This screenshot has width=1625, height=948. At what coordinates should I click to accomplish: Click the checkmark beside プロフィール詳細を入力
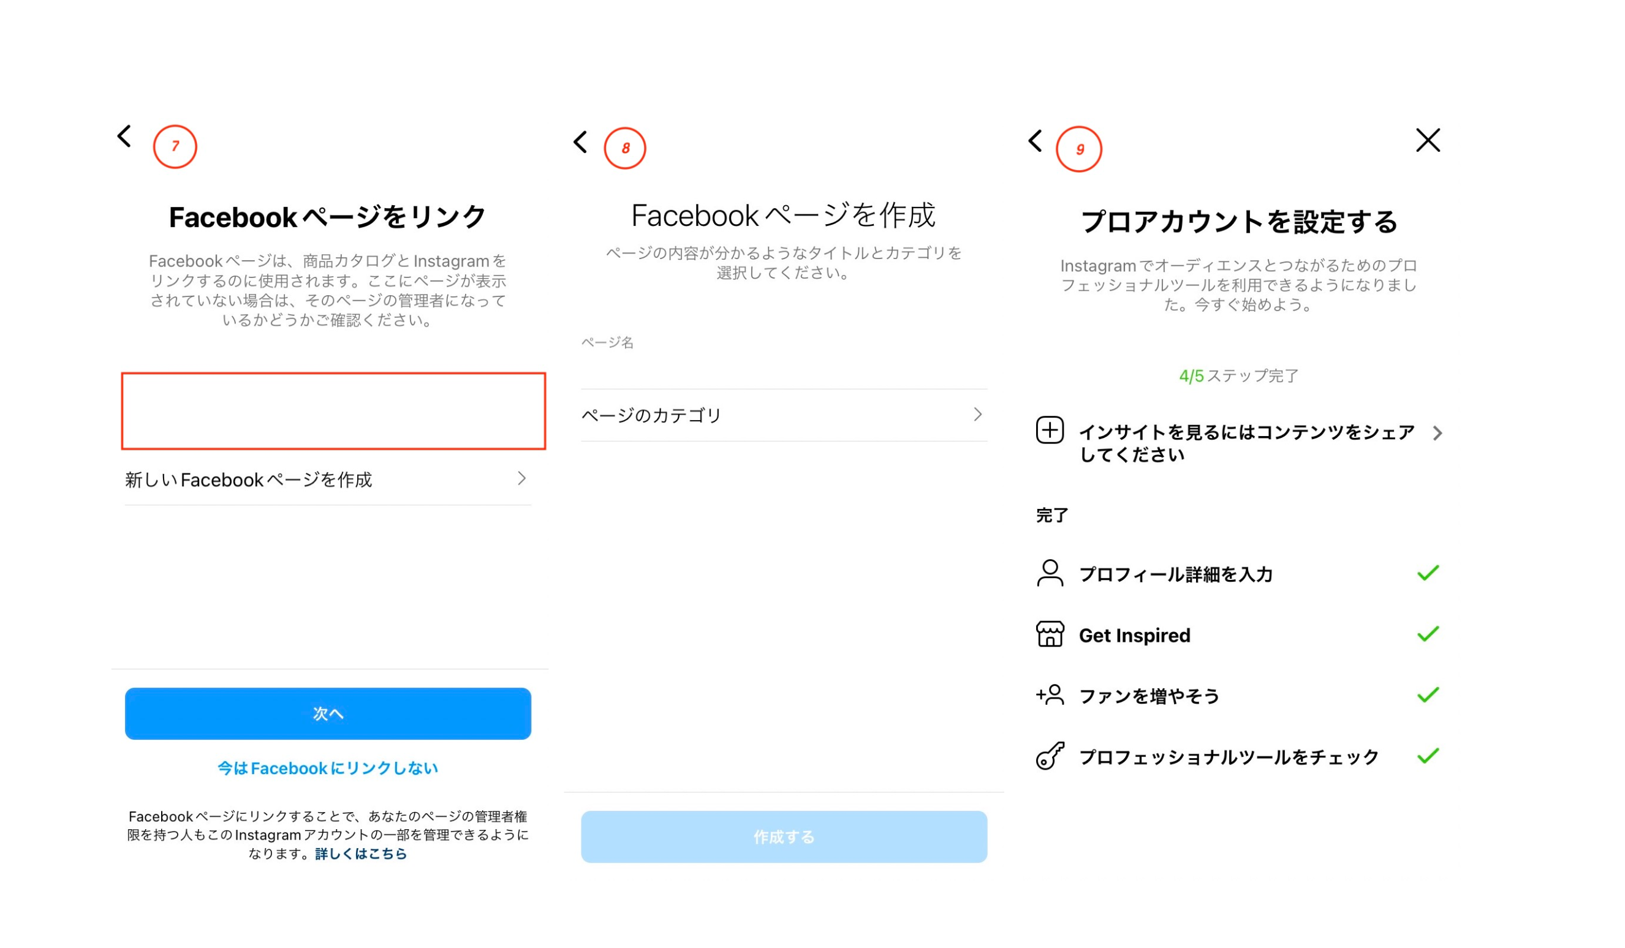pos(1428,573)
